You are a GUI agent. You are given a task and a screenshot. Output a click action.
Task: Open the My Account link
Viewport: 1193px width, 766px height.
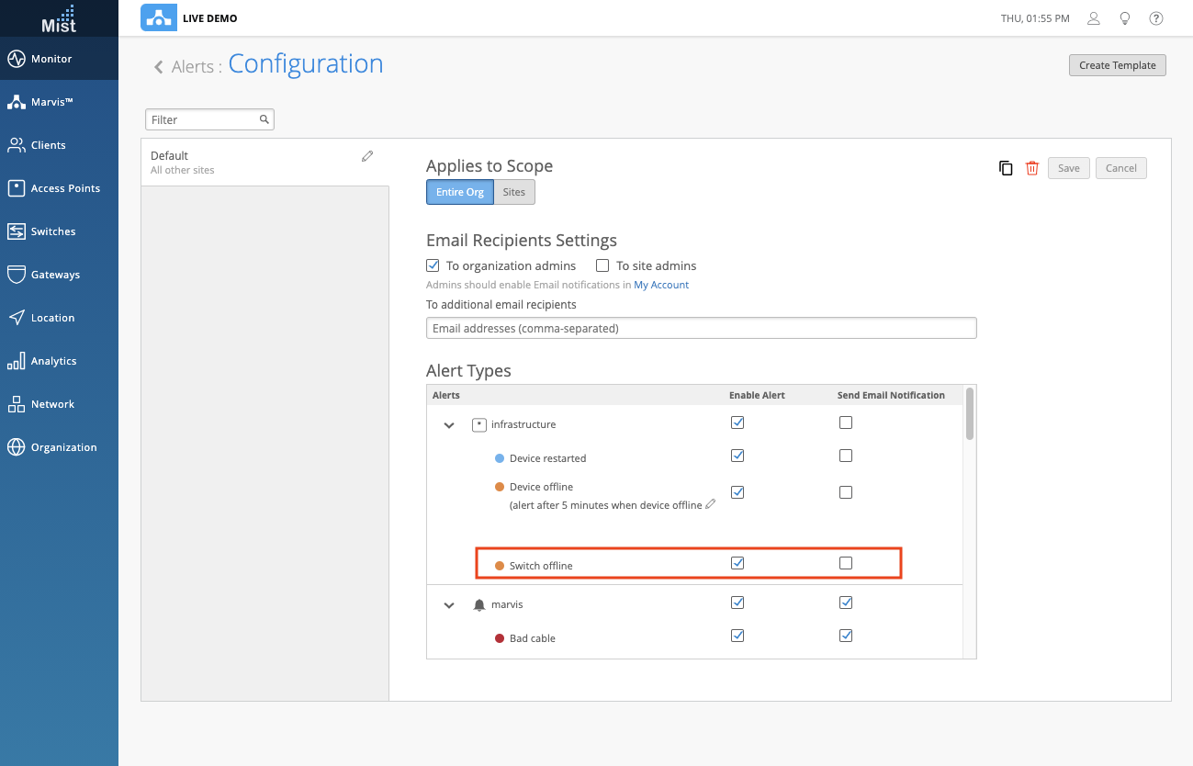pyautogui.click(x=661, y=285)
